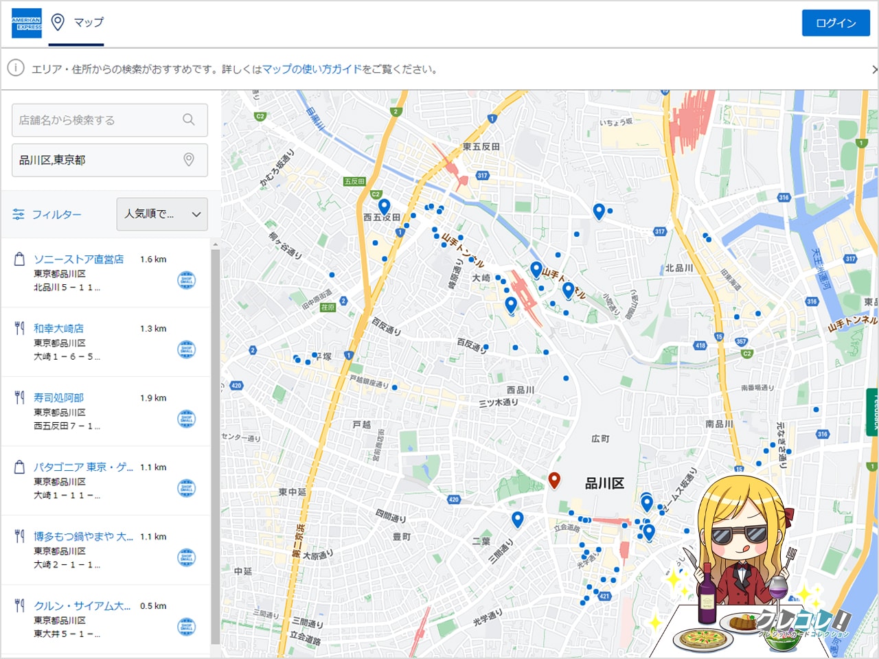Click the American Express logo
Viewport: 879px width, 659px height.
(x=27, y=23)
